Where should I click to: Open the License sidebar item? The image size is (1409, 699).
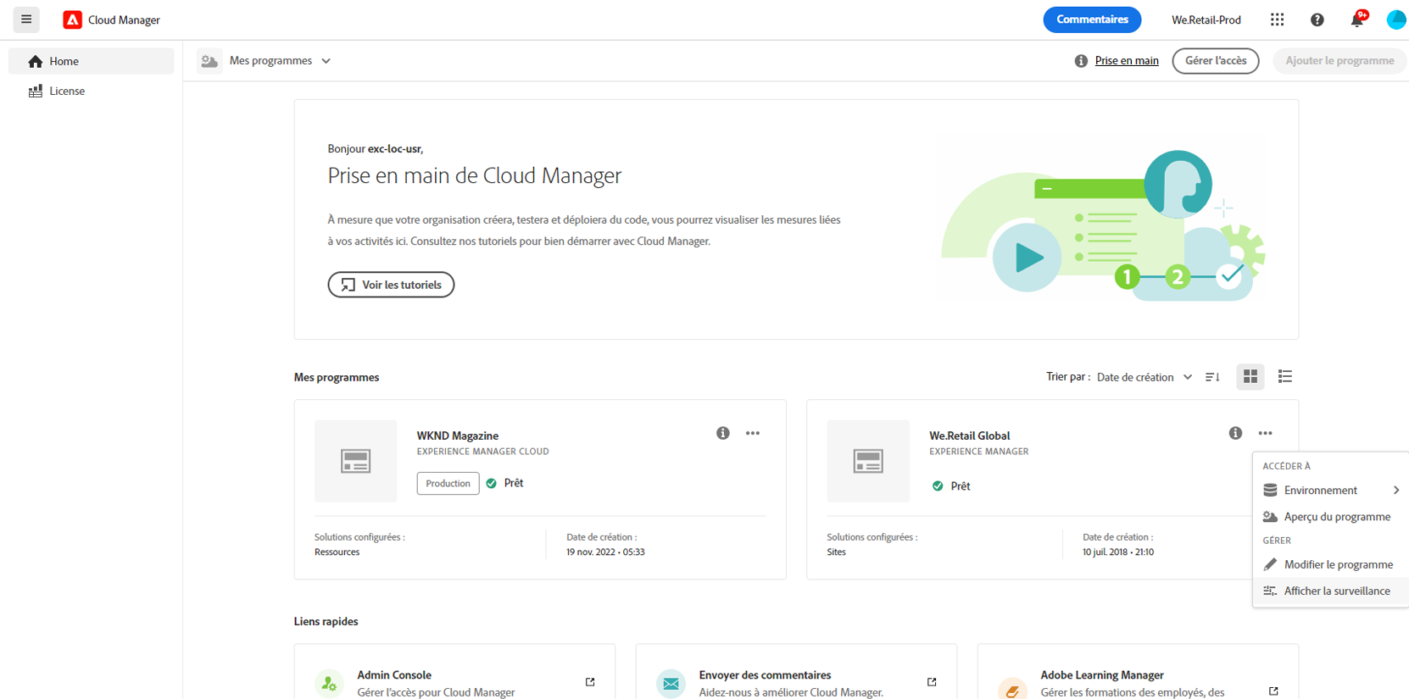(x=67, y=92)
